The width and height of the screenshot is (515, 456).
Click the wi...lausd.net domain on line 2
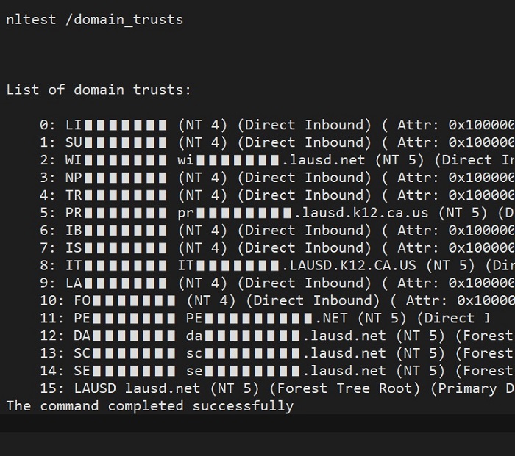click(271, 160)
